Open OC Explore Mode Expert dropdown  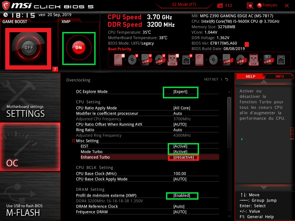pos(180,92)
